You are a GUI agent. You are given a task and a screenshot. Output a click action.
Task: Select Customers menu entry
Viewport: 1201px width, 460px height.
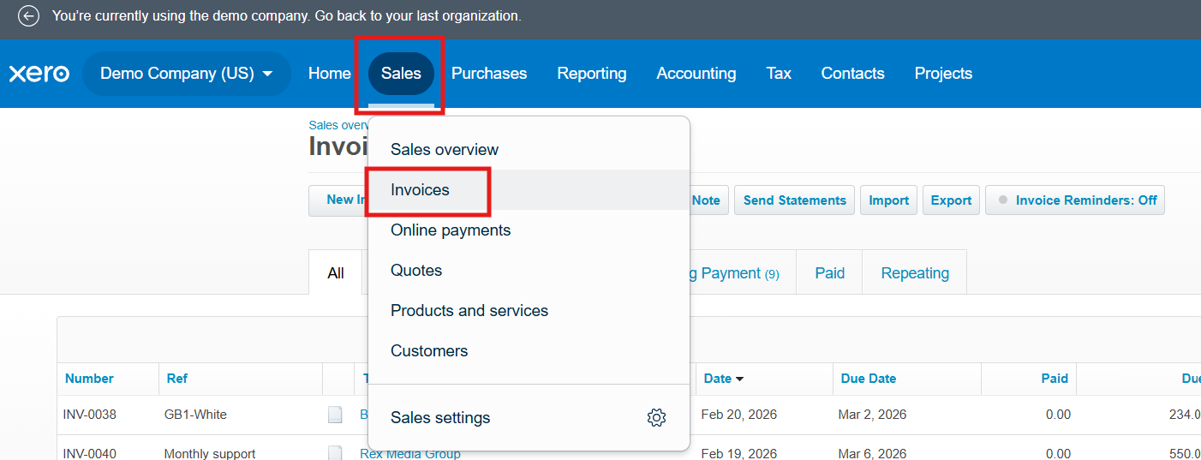pyautogui.click(x=529, y=350)
